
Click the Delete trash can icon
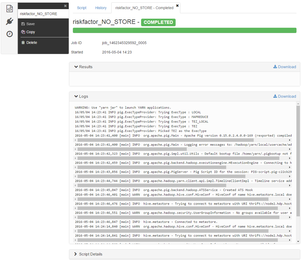[x=23, y=43]
